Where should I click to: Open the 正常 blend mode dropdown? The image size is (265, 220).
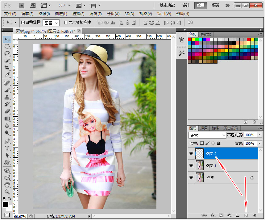point(207,135)
